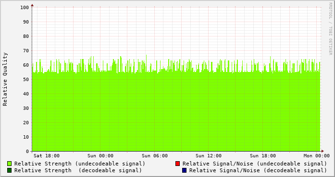This screenshot has height=177, width=335.
Task: Click the red arrow ending the x-axis
Action: 323,151
